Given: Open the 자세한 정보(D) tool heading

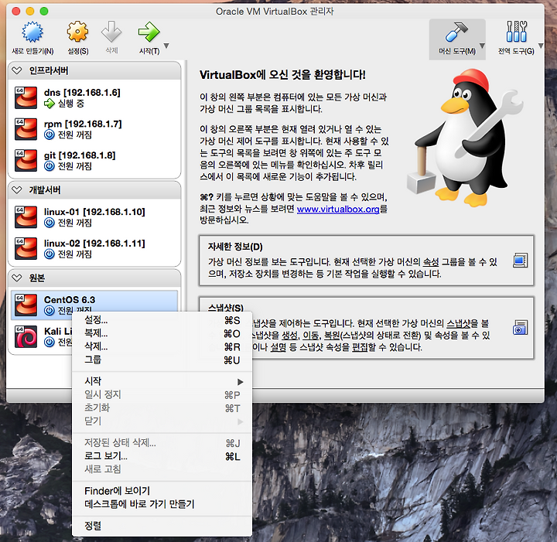Looking at the screenshot, I should (235, 247).
